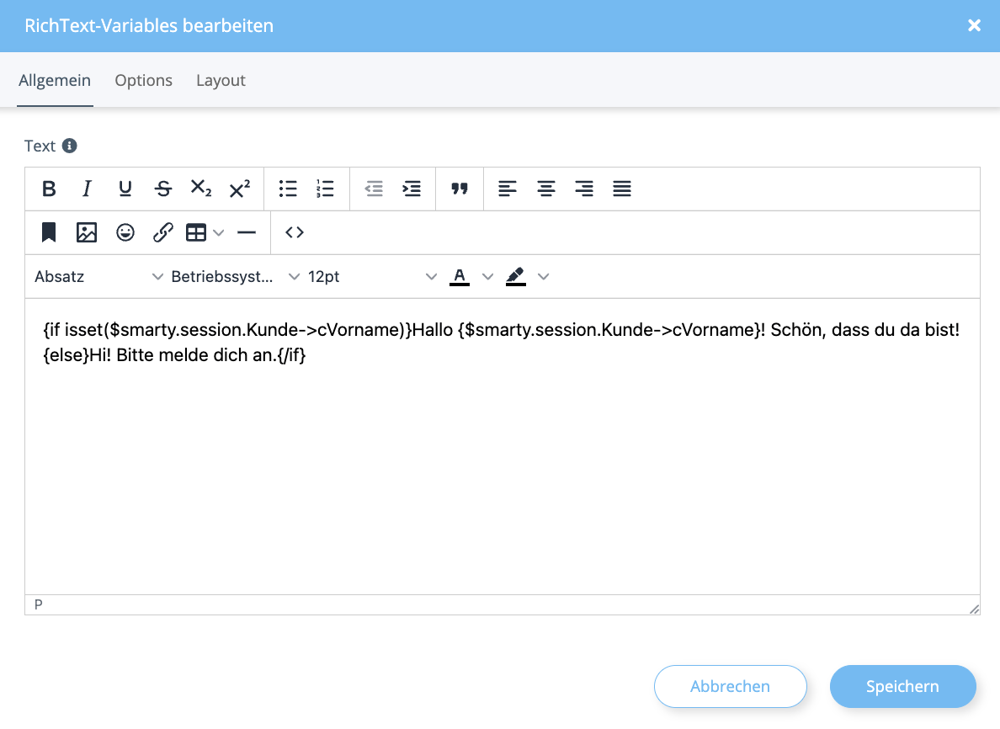
Task: Apply subscript formatting
Action: pyautogui.click(x=201, y=189)
